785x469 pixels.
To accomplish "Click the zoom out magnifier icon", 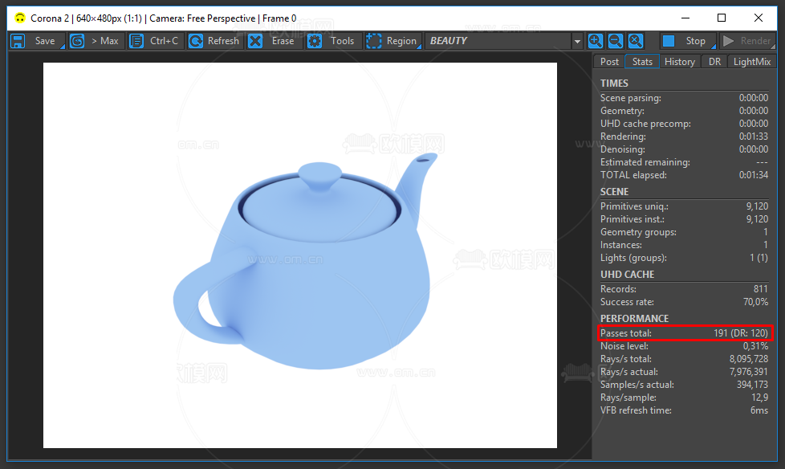I will pos(615,41).
